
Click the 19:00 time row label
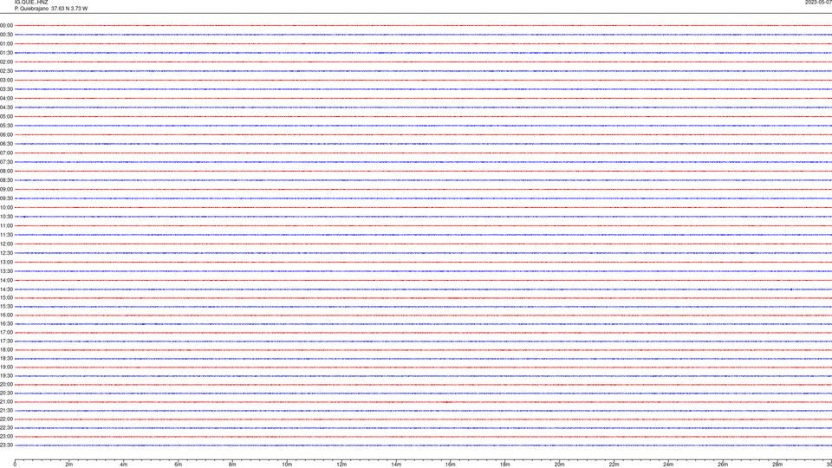tap(6, 367)
